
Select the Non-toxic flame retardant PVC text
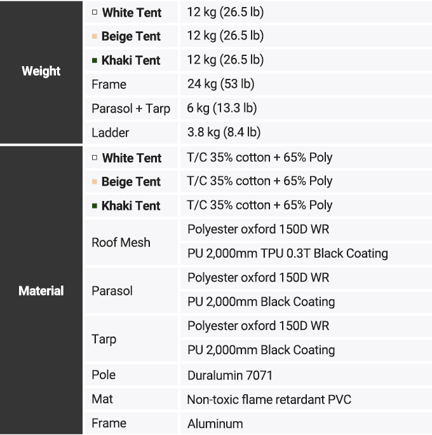[269, 399]
